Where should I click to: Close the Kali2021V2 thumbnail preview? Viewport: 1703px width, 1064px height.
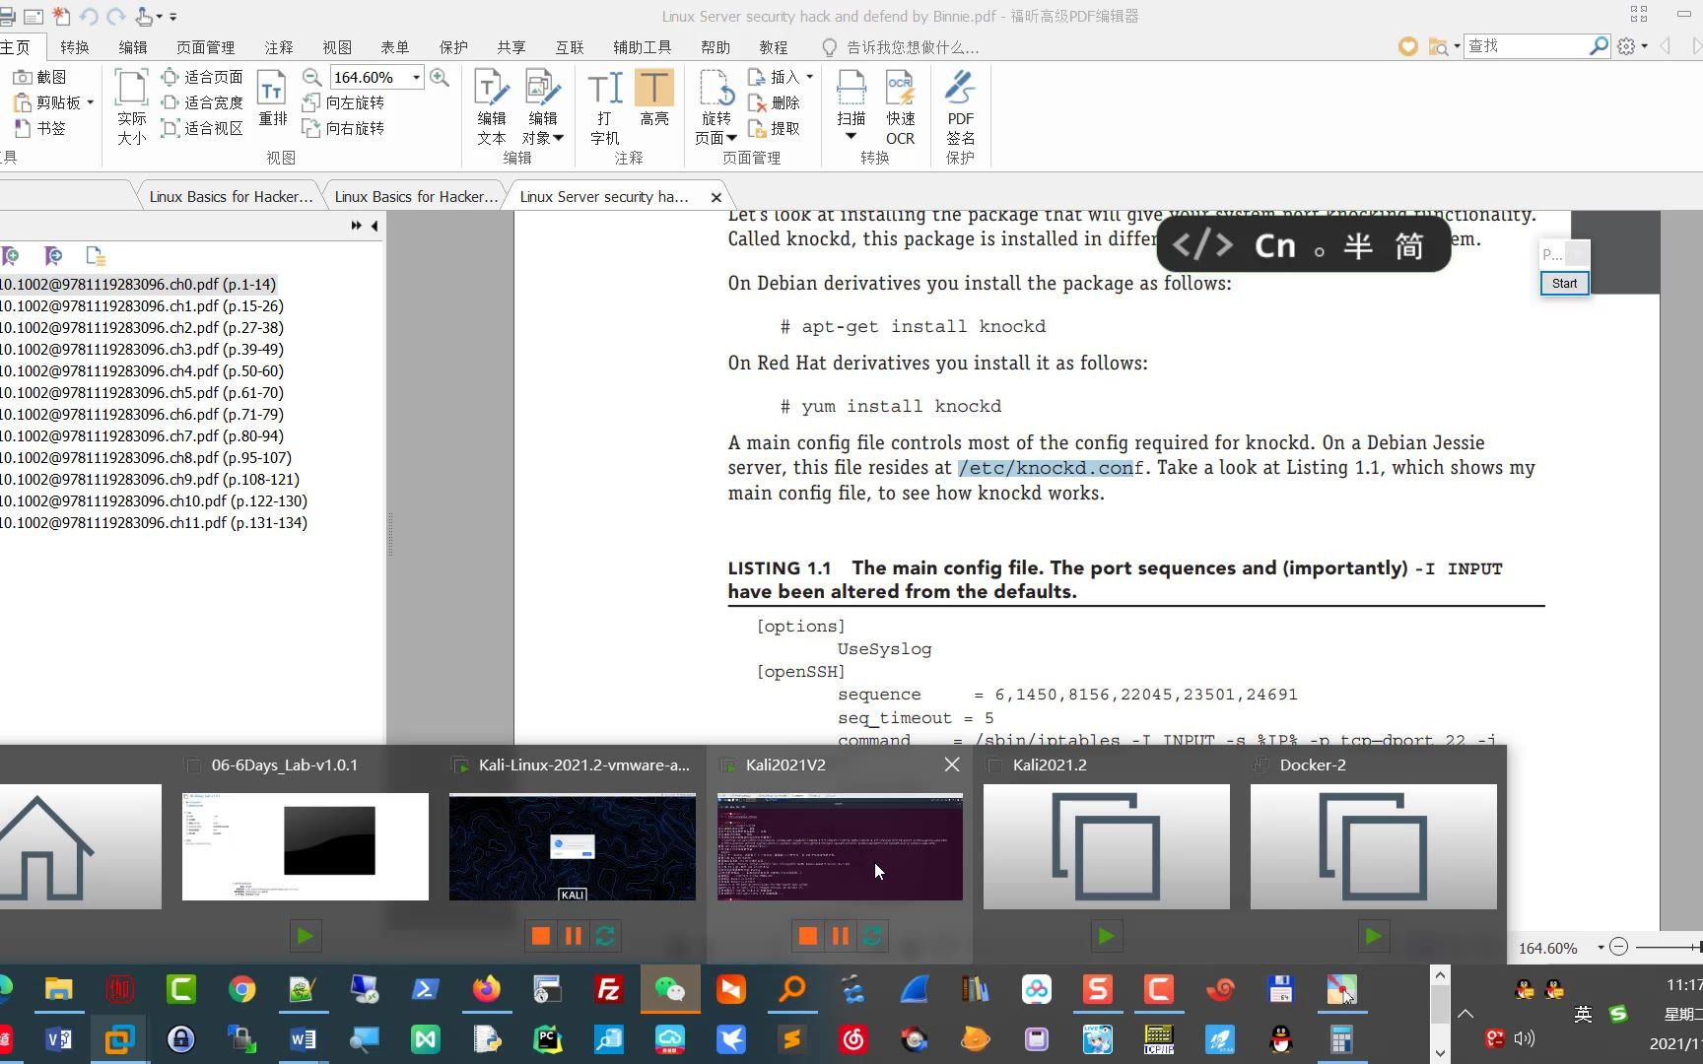pos(952,765)
